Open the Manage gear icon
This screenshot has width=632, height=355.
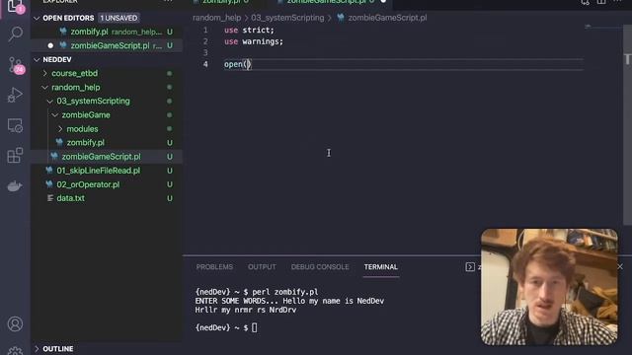[15, 351]
